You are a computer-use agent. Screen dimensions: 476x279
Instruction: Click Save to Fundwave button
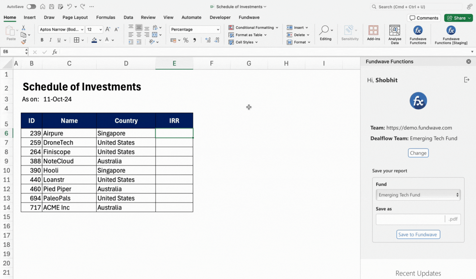[418, 234]
